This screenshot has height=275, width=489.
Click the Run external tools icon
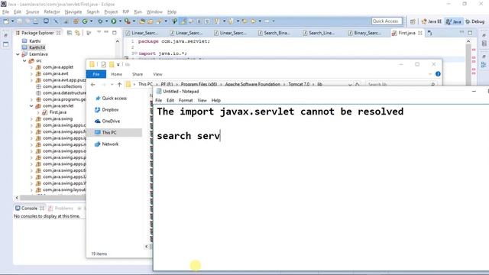(128, 21)
